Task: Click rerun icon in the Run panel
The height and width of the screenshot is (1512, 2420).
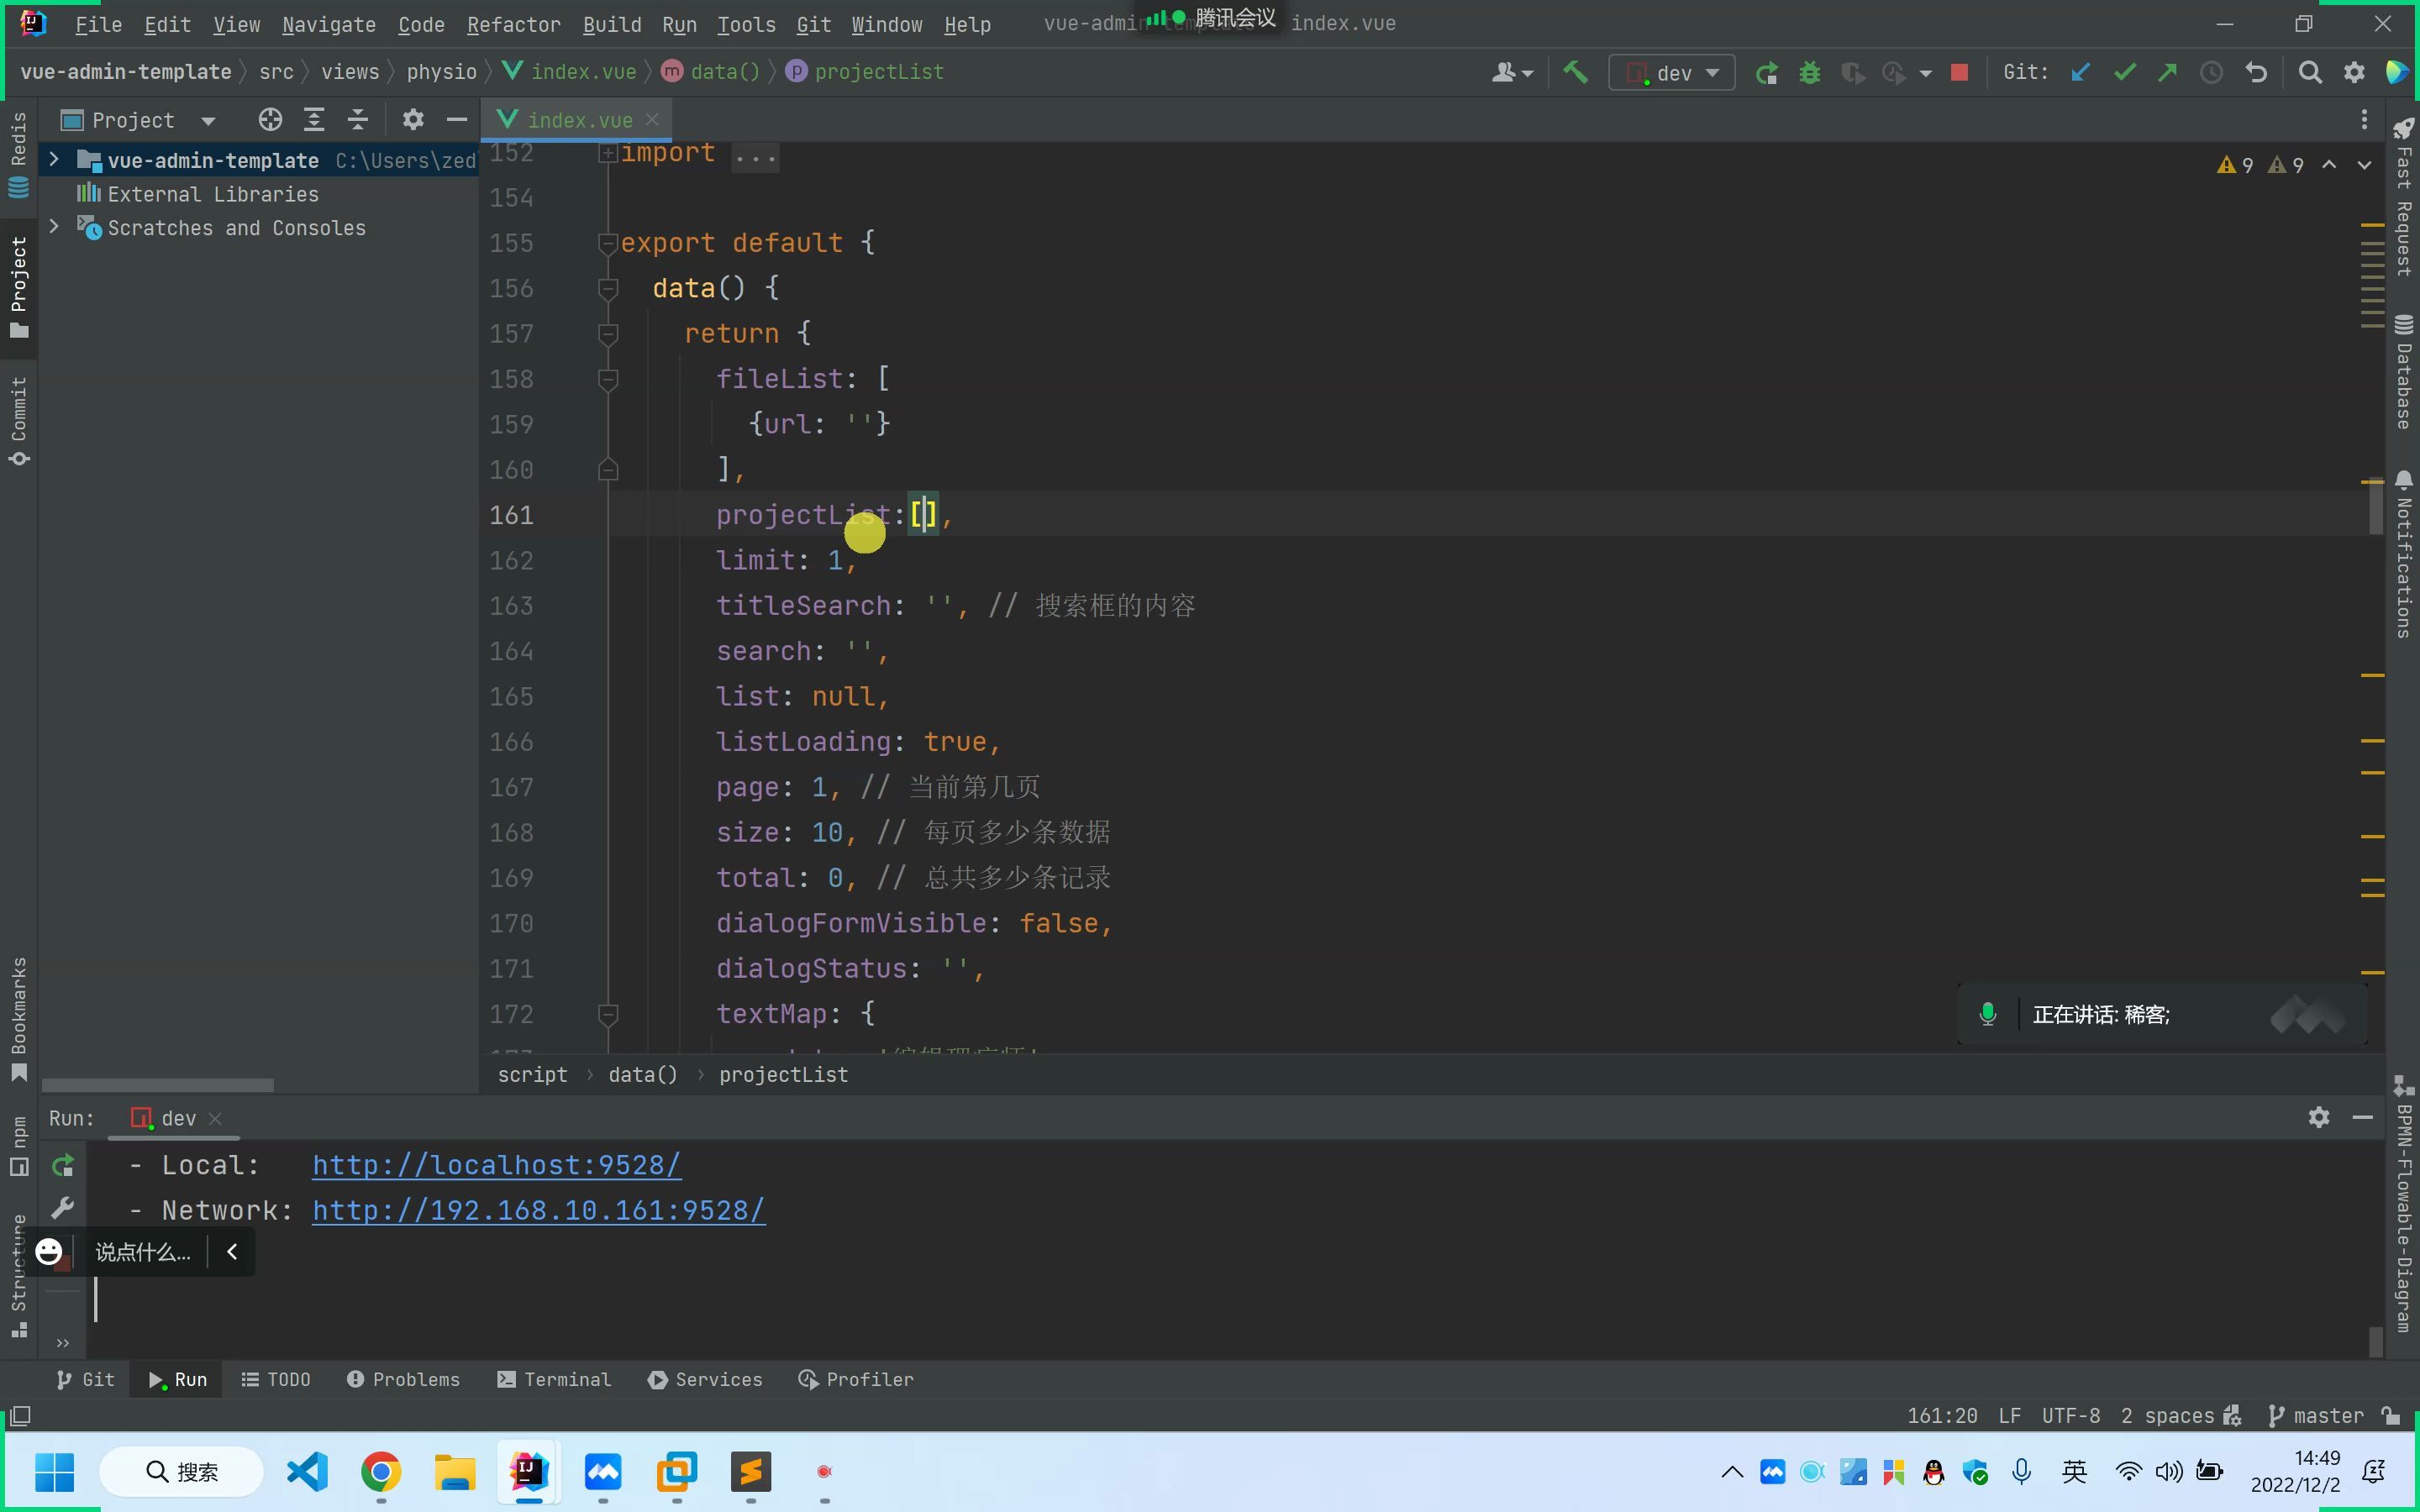Action: [63, 1165]
